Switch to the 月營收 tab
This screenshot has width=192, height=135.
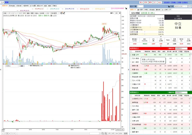[54, 6]
